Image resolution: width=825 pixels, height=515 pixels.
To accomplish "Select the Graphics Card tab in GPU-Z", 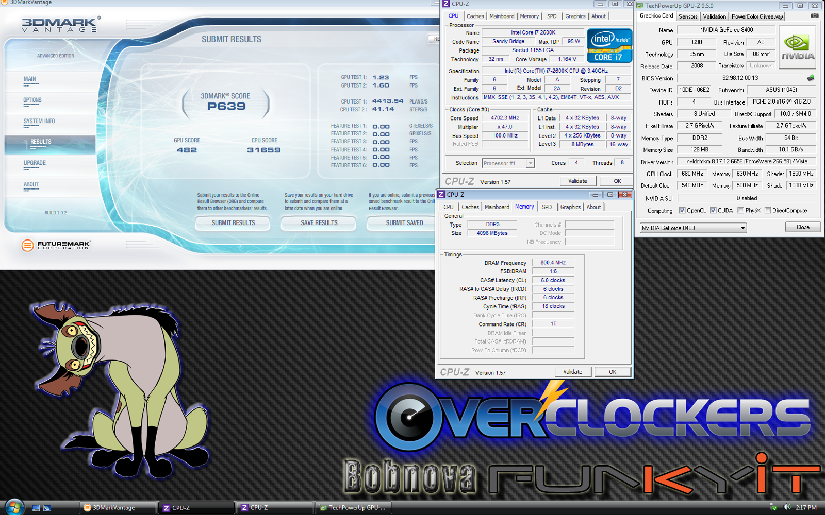I will tap(656, 16).
